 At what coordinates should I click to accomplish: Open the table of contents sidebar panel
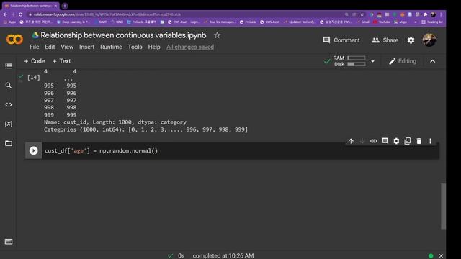click(x=9, y=65)
